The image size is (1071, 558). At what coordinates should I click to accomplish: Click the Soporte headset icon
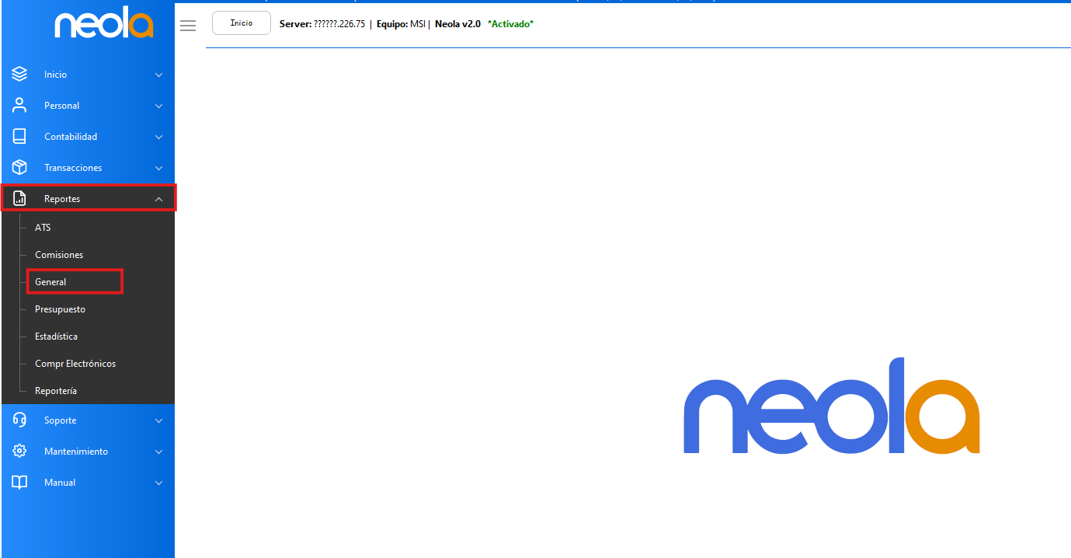click(19, 420)
